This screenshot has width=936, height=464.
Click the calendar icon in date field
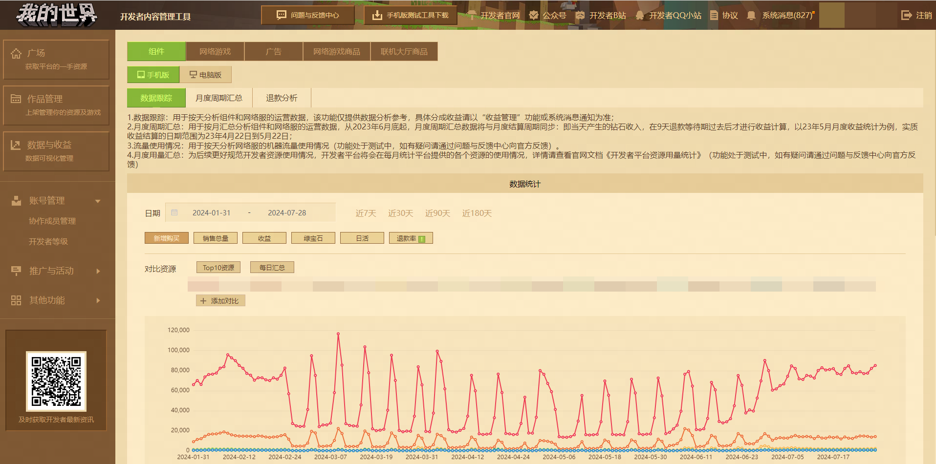pyautogui.click(x=174, y=213)
